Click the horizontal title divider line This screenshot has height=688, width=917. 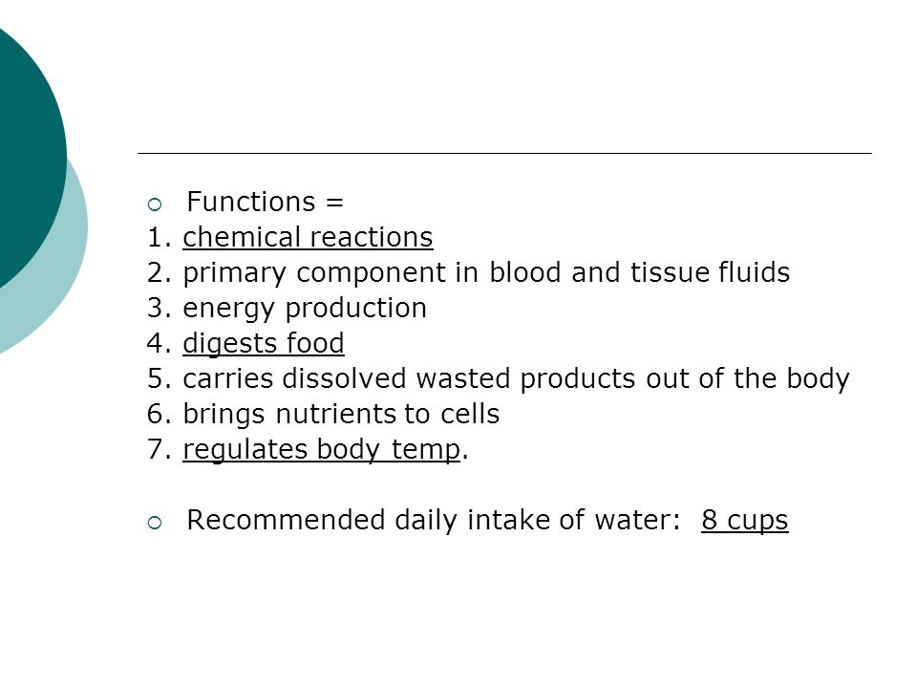[x=504, y=153]
